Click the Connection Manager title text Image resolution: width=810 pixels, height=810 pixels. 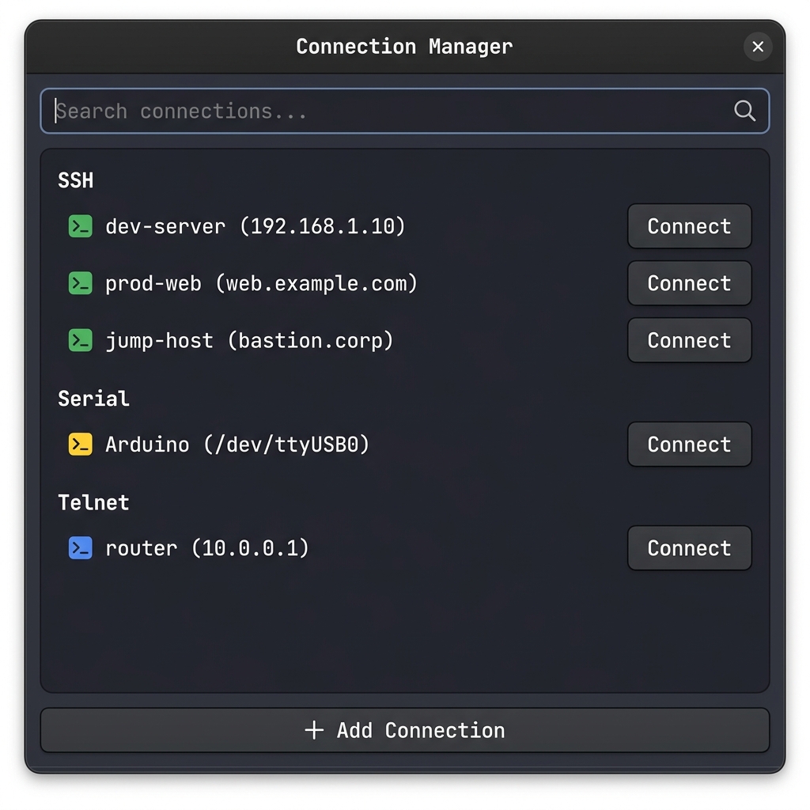404,47
